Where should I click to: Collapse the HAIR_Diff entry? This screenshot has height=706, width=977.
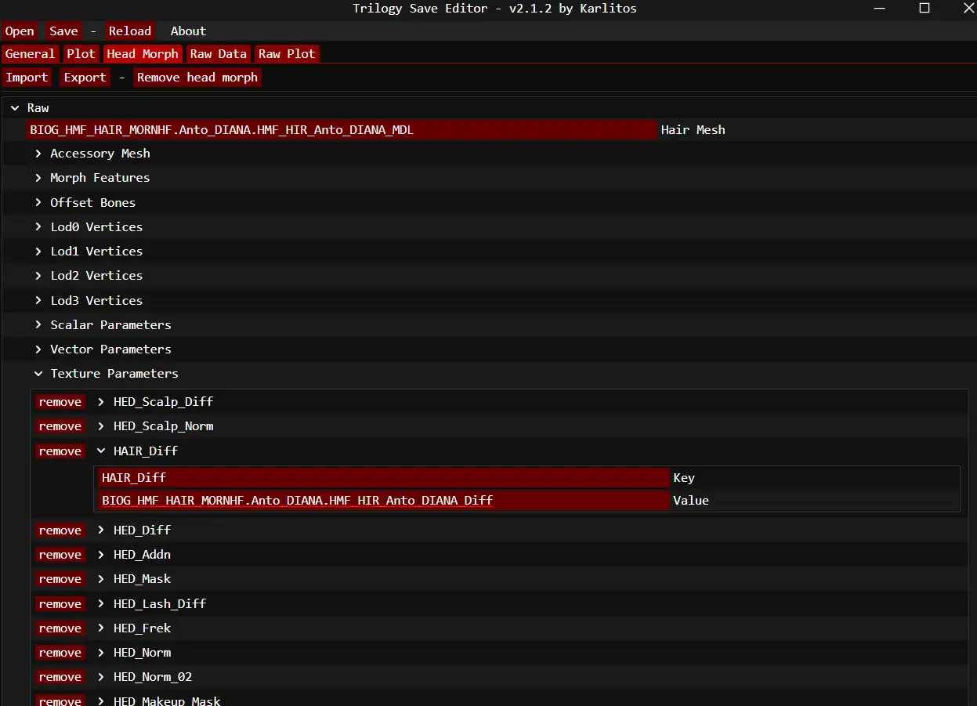[101, 451]
